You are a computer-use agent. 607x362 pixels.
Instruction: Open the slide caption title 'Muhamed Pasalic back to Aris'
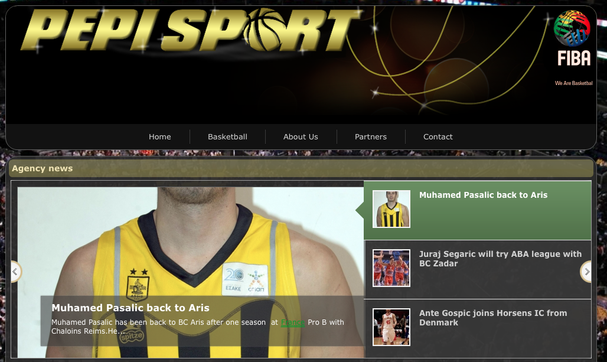[x=130, y=308]
